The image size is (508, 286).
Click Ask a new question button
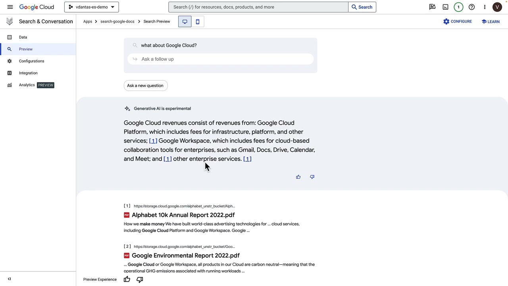[145, 85]
